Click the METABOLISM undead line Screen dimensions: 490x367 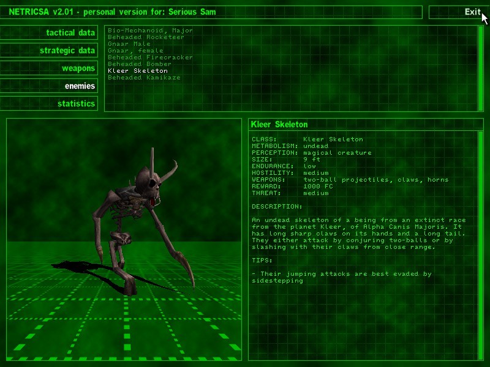click(290, 146)
